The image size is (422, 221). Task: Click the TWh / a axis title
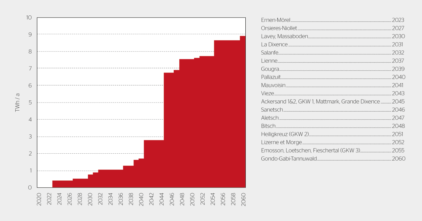click(17, 103)
